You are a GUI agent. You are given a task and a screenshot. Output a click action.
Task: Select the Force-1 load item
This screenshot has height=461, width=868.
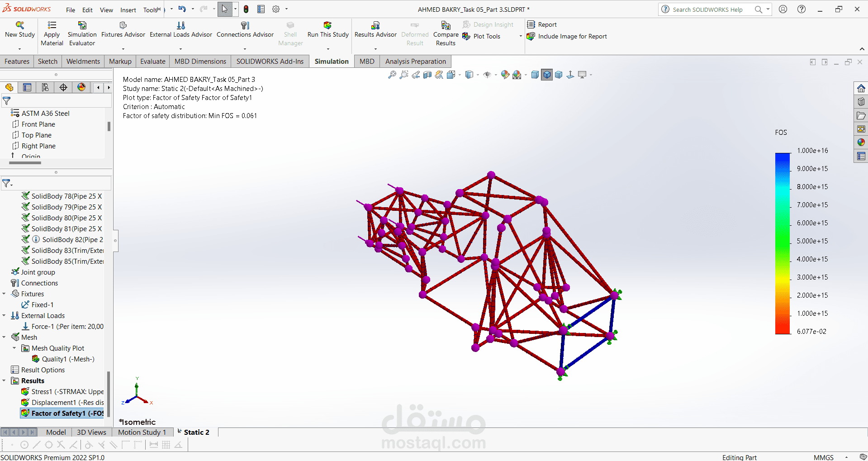click(x=62, y=326)
